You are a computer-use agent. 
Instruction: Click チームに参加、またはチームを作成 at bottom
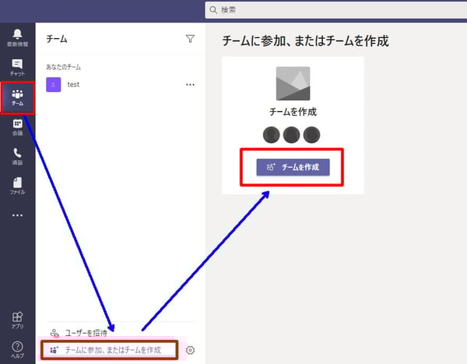pyautogui.click(x=113, y=350)
